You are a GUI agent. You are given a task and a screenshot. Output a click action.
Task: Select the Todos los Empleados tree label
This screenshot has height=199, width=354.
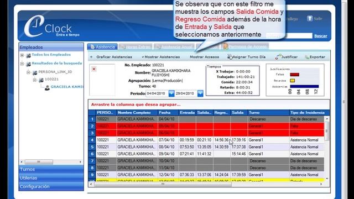point(51,55)
